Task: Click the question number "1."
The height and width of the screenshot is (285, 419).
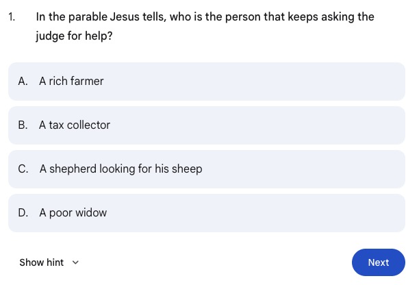Action: click(12, 16)
